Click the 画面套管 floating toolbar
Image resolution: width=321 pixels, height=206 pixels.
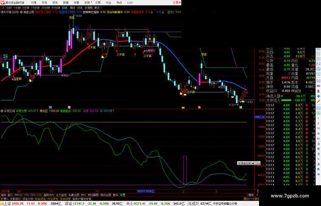[x=249, y=163]
